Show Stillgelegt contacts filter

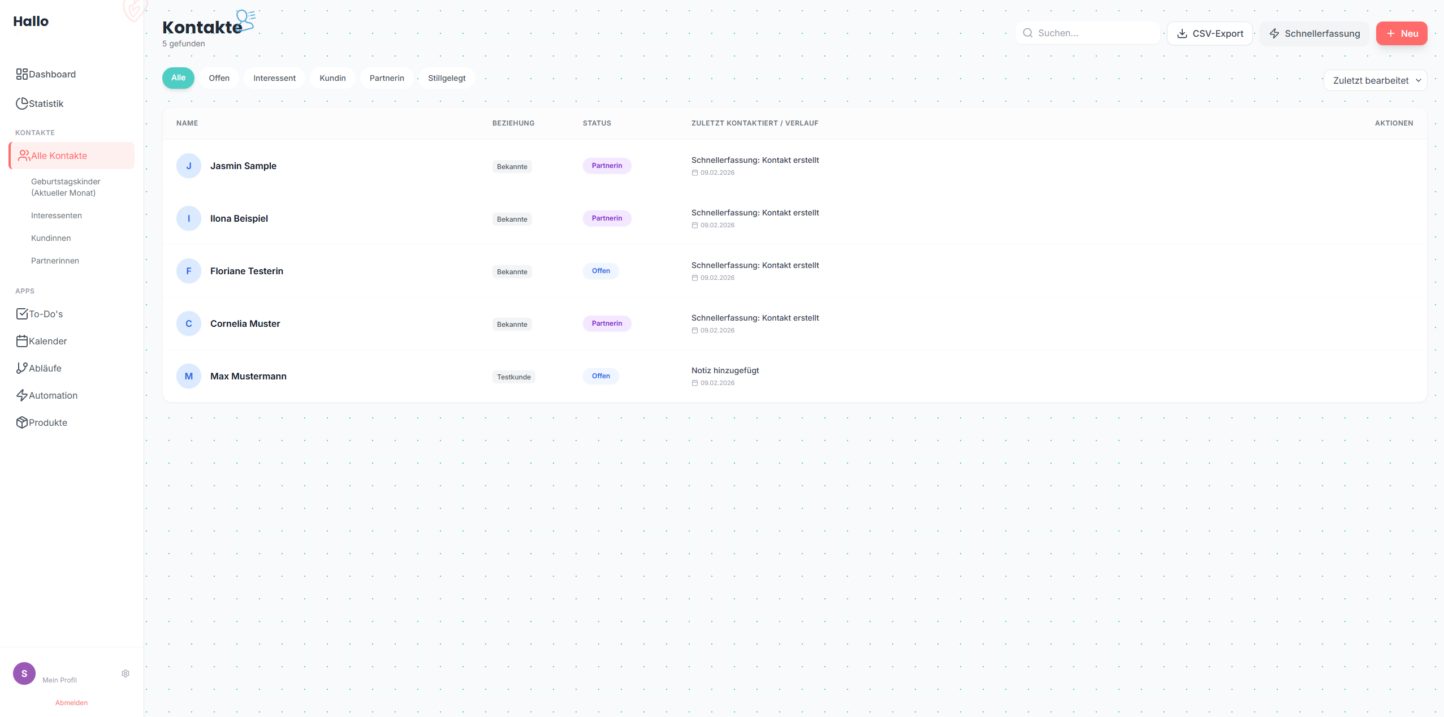pos(447,78)
